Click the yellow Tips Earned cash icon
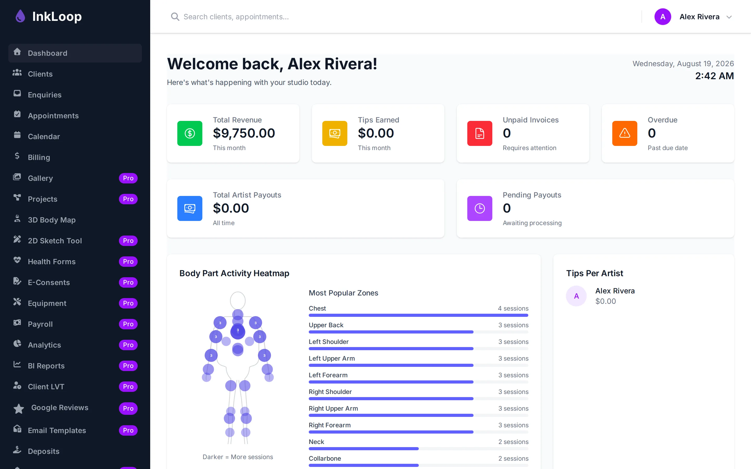 335,133
